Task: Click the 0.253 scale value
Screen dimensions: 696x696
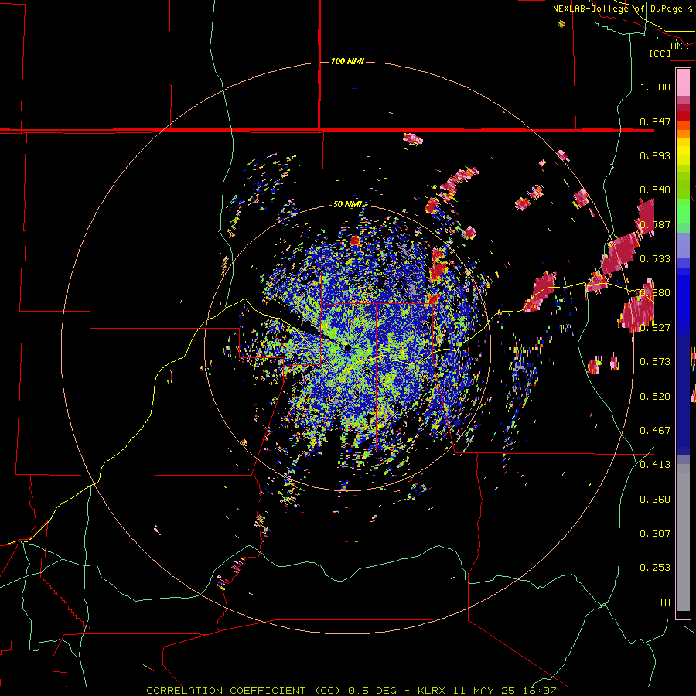Action: click(655, 568)
